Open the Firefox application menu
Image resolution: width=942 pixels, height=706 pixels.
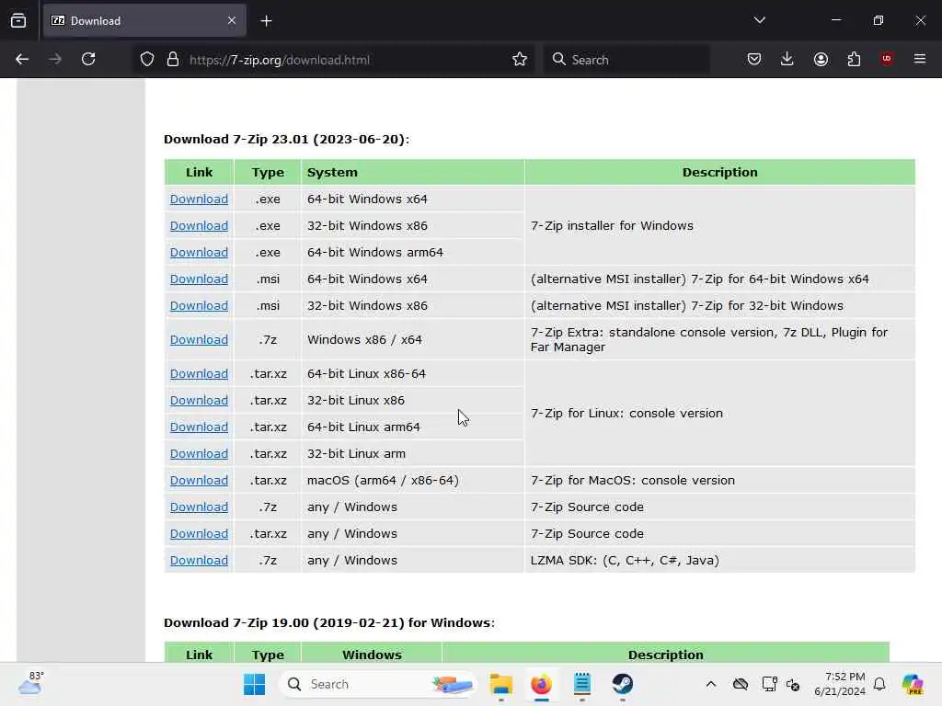pos(920,59)
